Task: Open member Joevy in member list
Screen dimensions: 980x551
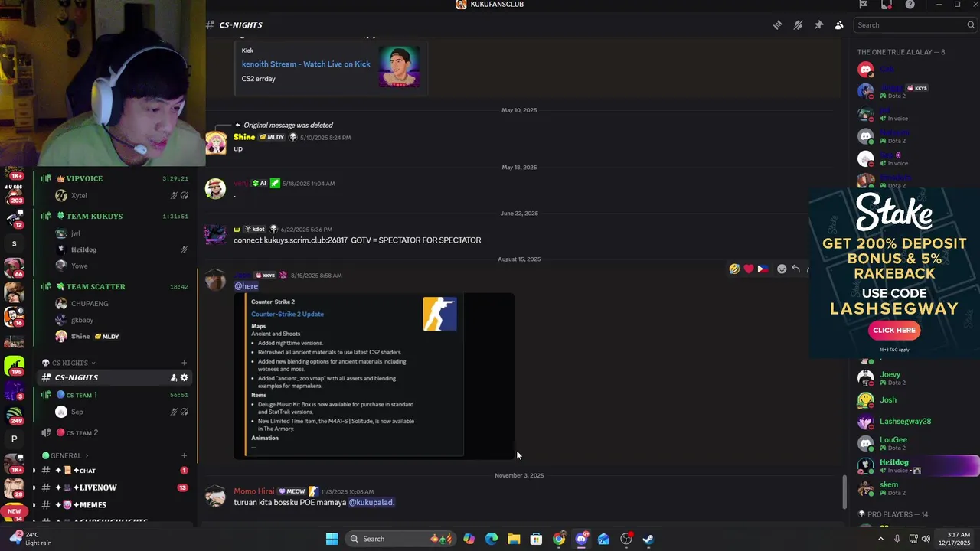Action: (x=890, y=378)
